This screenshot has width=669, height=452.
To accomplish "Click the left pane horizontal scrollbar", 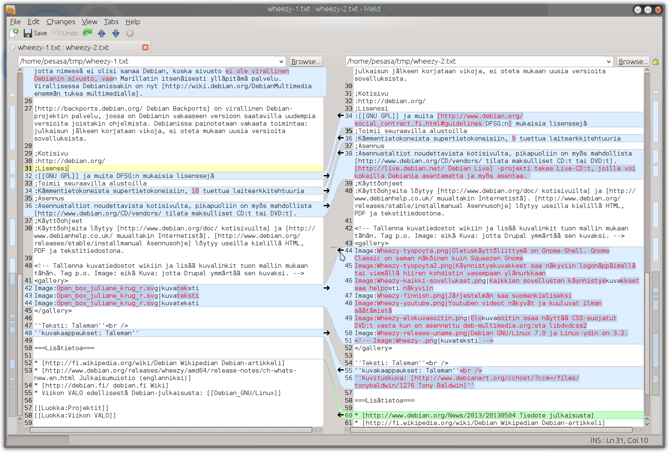I will click(171, 430).
